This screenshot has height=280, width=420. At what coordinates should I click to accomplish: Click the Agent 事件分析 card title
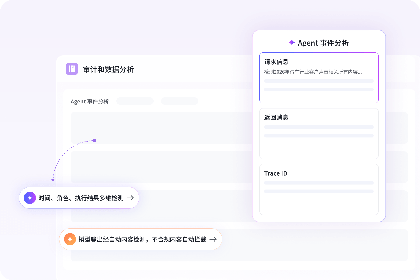pos(323,43)
